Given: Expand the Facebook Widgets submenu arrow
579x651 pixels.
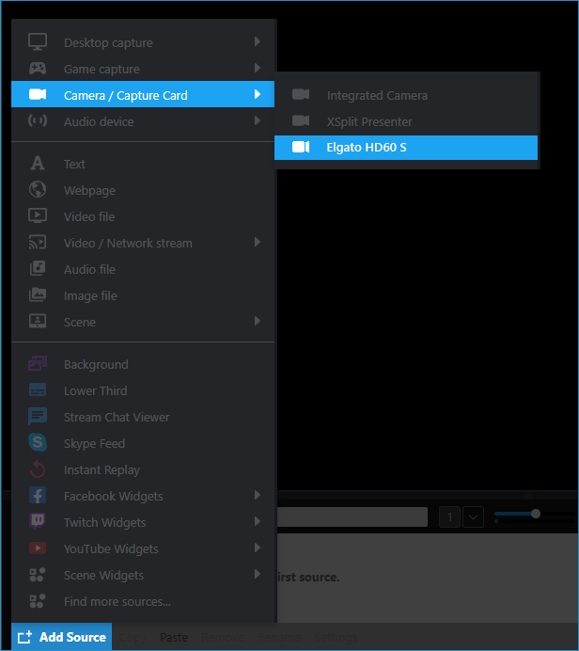Looking at the screenshot, I should point(258,495).
